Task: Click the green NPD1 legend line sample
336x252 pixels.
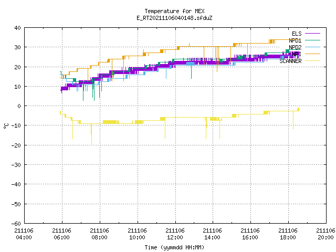Action: (312, 40)
